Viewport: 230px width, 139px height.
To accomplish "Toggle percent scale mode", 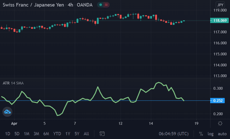I will pyautogui.click(x=201, y=134).
